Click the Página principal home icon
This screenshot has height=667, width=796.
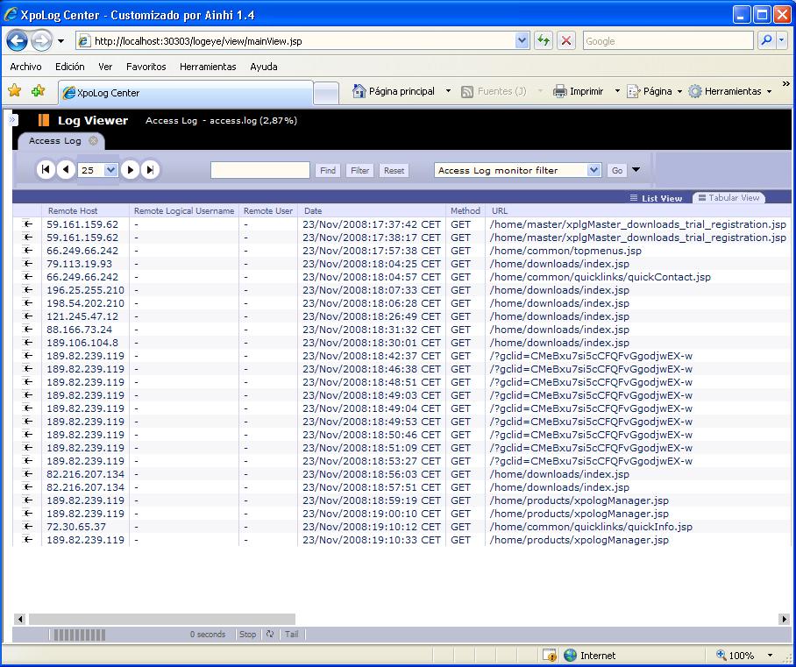pyautogui.click(x=359, y=91)
